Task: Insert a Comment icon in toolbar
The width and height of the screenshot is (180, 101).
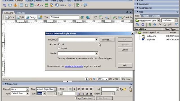Action: point(57,5)
